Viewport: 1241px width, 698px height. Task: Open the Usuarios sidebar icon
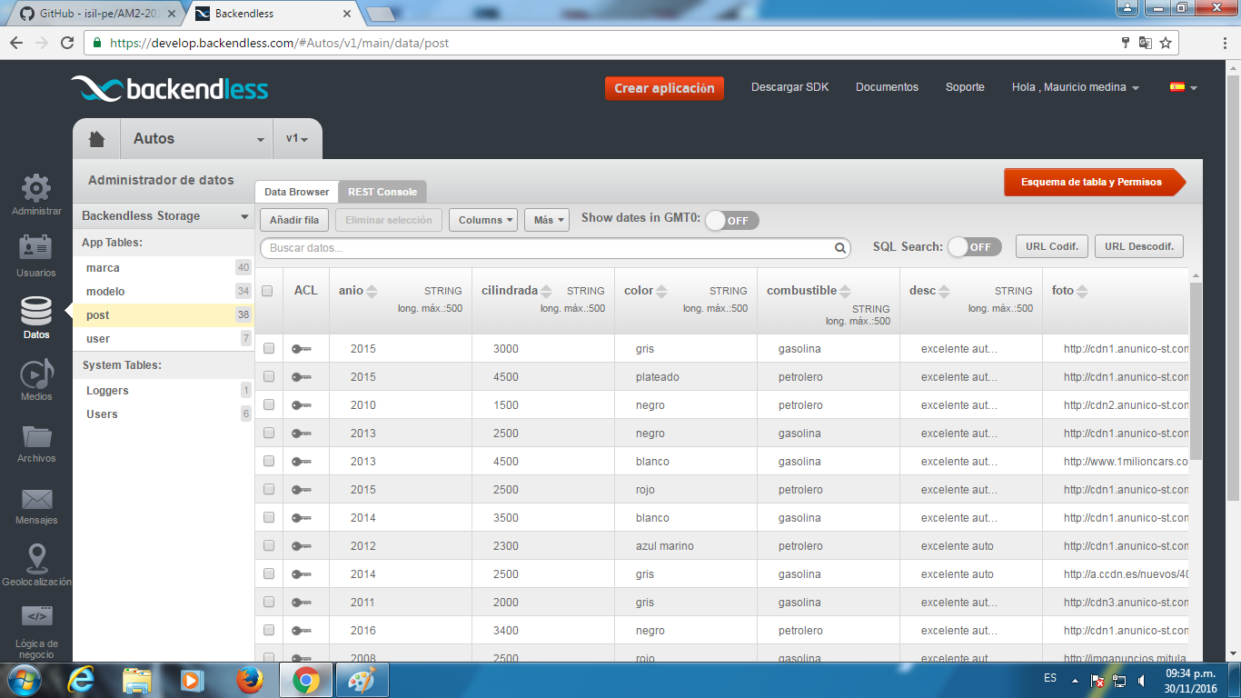pos(36,248)
